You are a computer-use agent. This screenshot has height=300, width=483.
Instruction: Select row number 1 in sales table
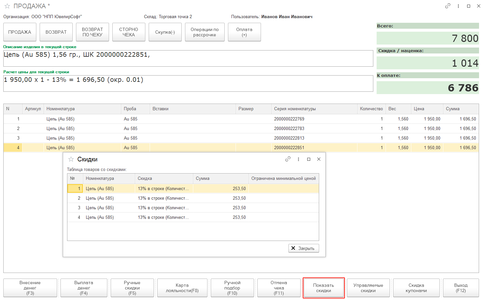pos(13,119)
